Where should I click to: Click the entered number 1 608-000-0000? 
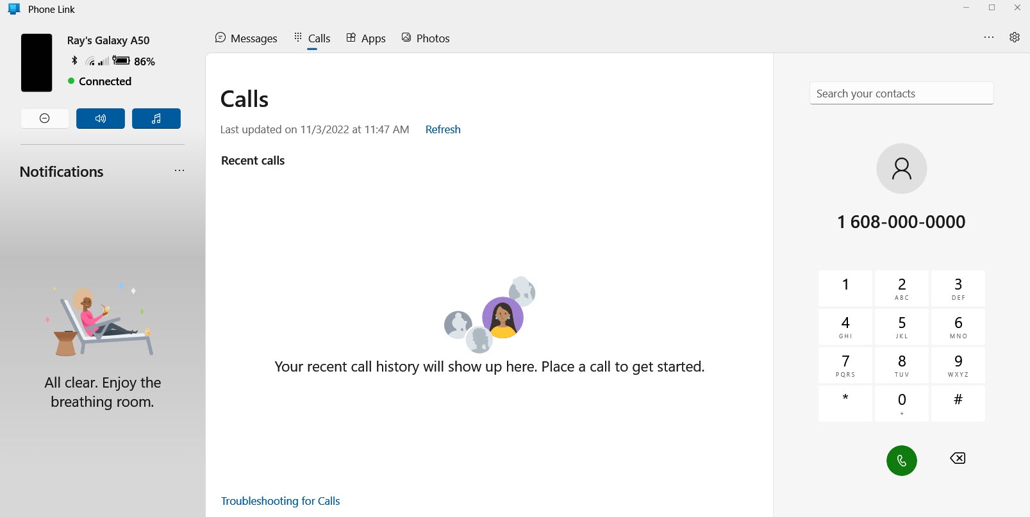901,222
